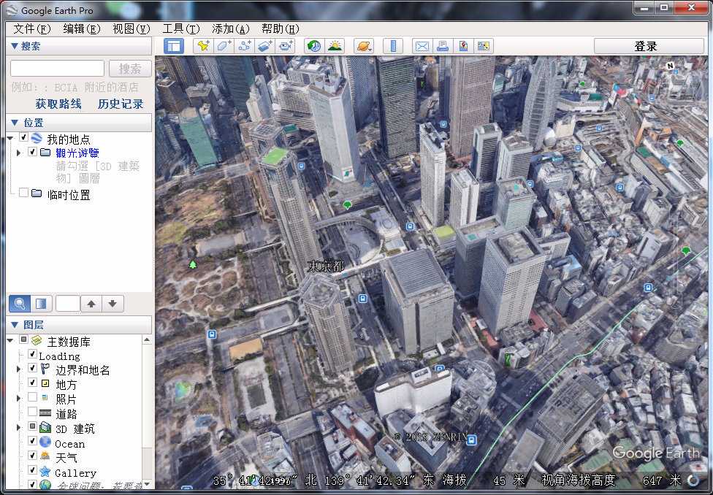Select the 3D 建筑 layer building icon
The width and height of the screenshot is (713, 495).
[45, 428]
